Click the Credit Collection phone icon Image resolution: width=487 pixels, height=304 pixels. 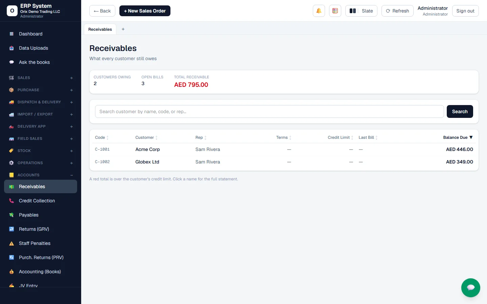coord(11,201)
